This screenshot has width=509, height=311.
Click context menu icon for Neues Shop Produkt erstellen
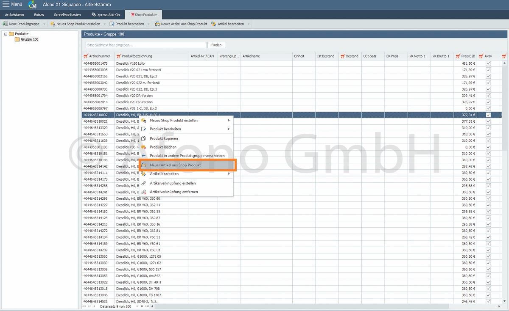pyautogui.click(x=143, y=121)
